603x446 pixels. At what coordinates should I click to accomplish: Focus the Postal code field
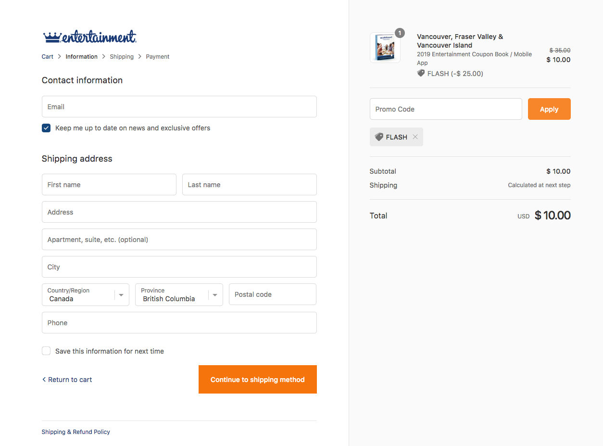click(272, 294)
